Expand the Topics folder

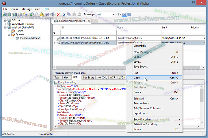(x=9, y=31)
